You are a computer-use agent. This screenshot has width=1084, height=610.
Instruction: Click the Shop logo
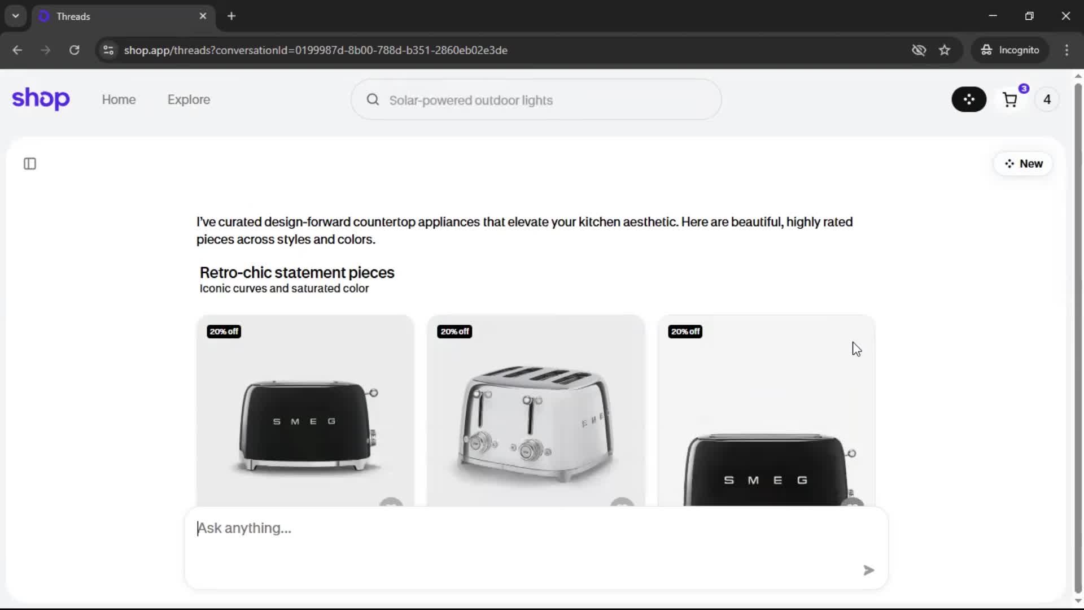[x=41, y=99]
